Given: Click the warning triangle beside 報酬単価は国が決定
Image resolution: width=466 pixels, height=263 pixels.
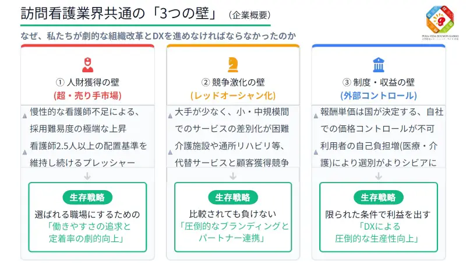Looking at the screenshot, I should 316,115.
